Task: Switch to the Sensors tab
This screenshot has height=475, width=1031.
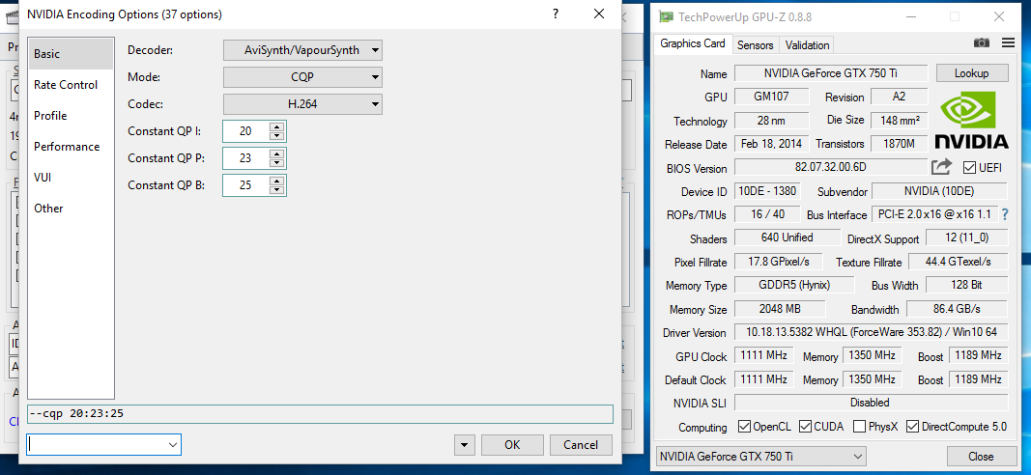Action: pyautogui.click(x=755, y=45)
